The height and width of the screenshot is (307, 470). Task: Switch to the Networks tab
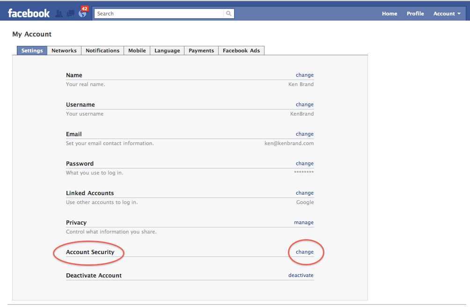[x=64, y=51]
